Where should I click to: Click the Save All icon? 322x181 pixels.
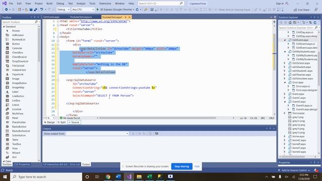click(x=35, y=10)
